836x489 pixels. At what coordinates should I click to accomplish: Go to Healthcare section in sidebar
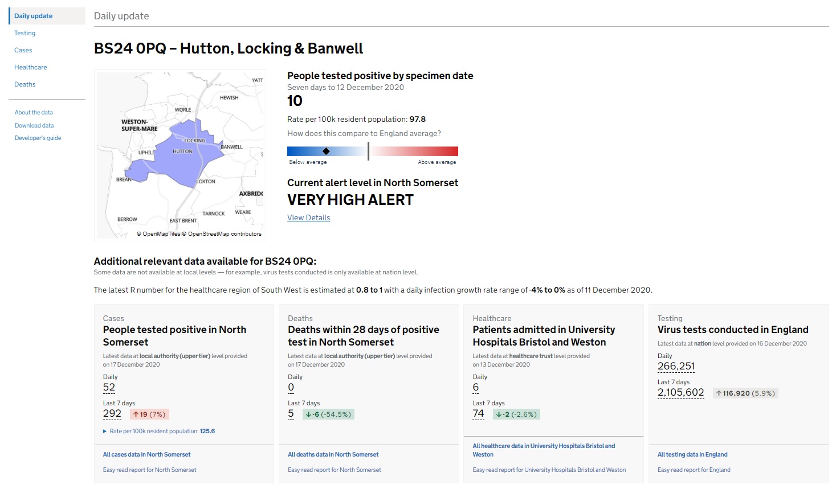[x=31, y=67]
